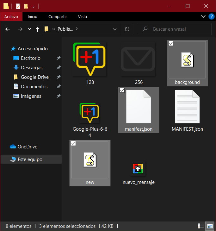216x231 pixels.
Task: Switch to large icons view in status bar
Action: tap(210, 226)
